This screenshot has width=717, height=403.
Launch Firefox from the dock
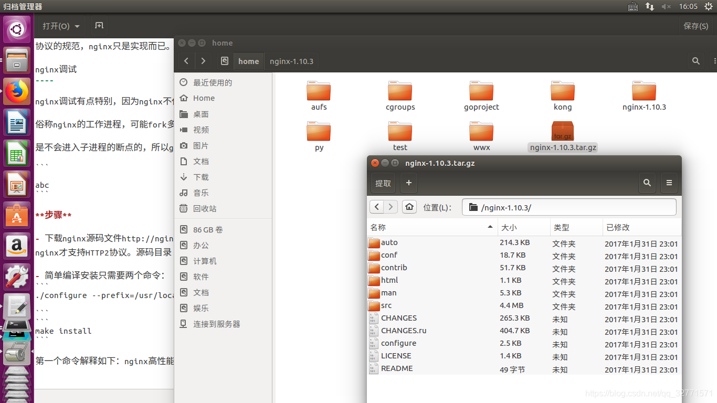click(x=17, y=91)
